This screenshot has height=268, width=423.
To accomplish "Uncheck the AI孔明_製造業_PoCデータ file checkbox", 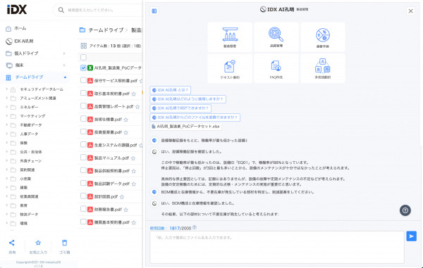I will [x=83, y=68].
